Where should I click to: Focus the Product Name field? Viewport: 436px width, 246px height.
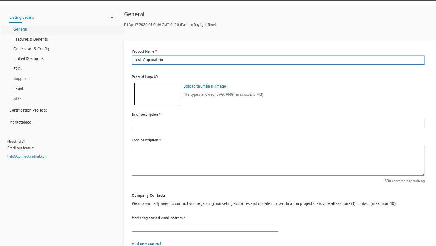pos(278,60)
